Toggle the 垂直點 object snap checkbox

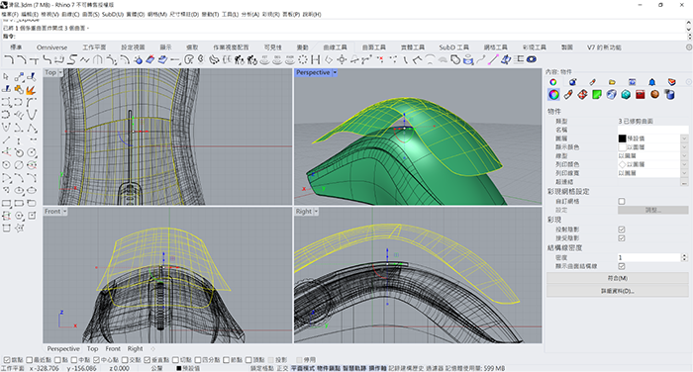[x=148, y=360]
